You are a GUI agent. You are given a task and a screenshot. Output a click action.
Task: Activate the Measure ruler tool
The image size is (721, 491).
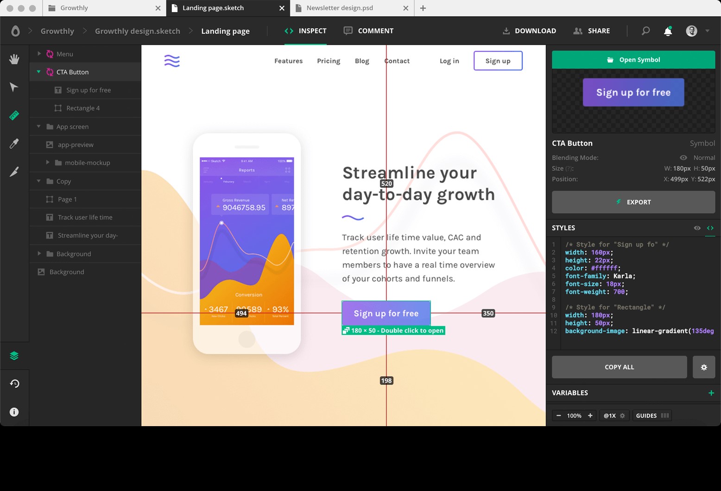pyautogui.click(x=14, y=115)
